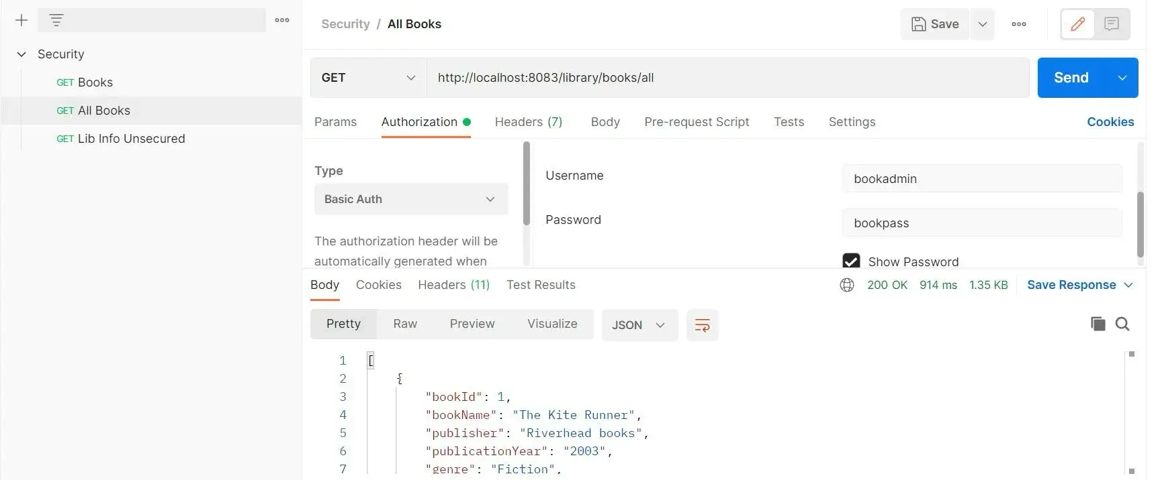The width and height of the screenshot is (1158, 480).
Task: Open the Test Results tab
Action: (x=541, y=285)
